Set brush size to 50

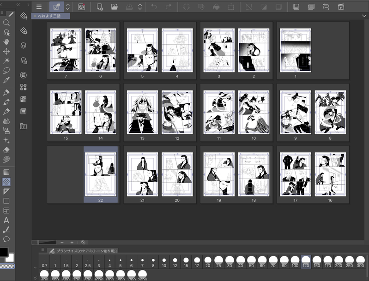(251, 262)
